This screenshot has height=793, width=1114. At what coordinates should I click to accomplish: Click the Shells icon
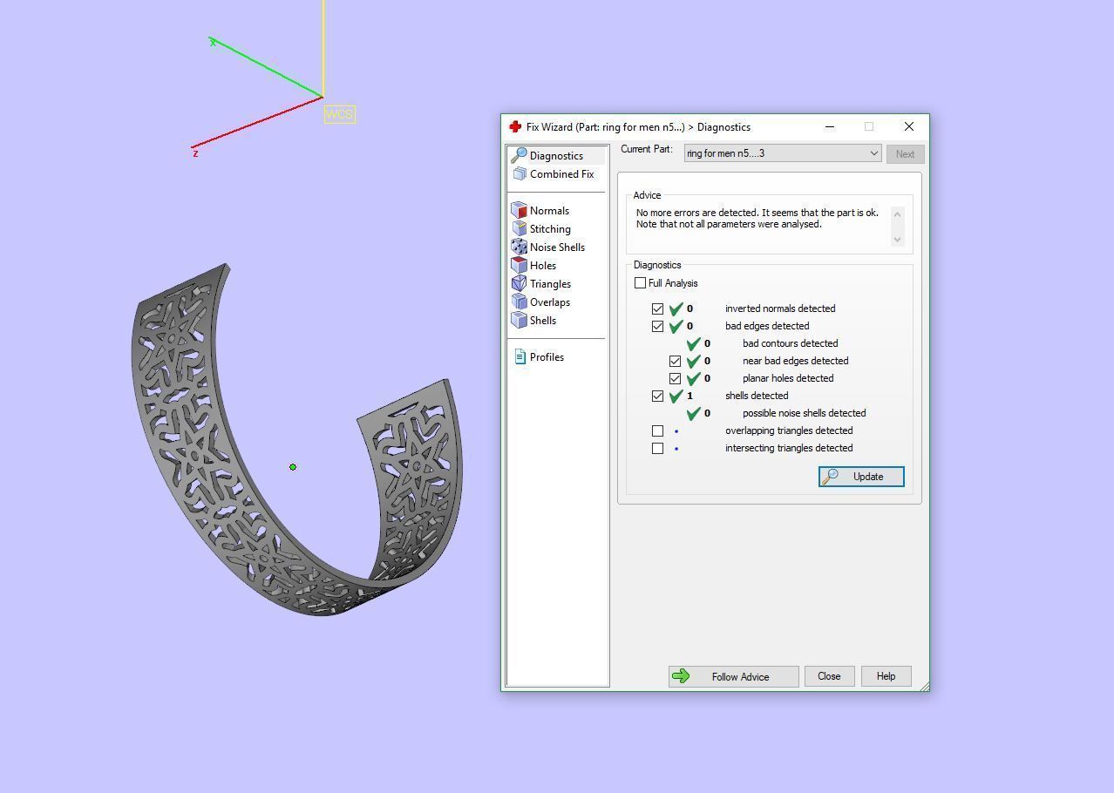pyautogui.click(x=519, y=320)
